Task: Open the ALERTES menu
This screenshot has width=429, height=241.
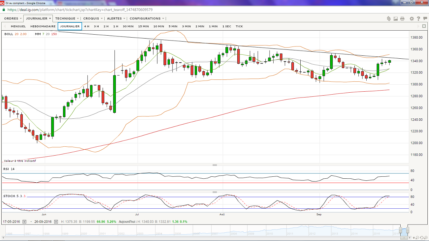Action: point(116,18)
